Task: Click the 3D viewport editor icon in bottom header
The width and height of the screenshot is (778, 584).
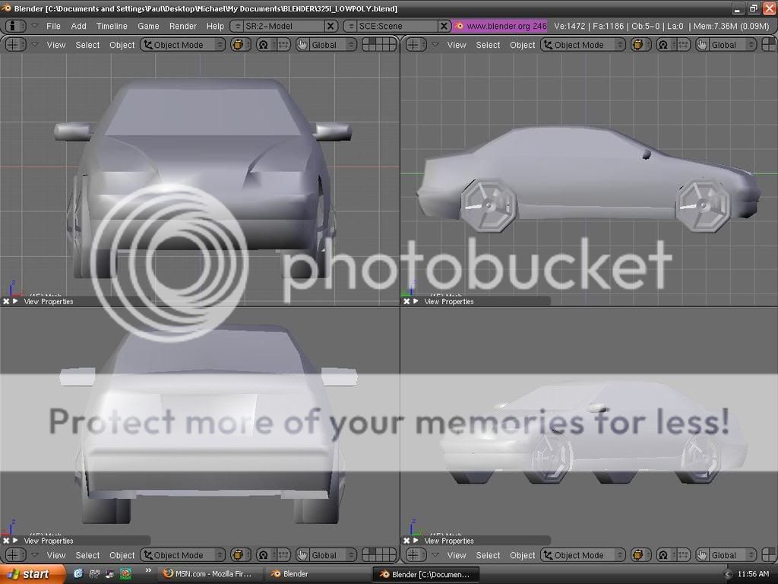Action: pyautogui.click(x=12, y=555)
